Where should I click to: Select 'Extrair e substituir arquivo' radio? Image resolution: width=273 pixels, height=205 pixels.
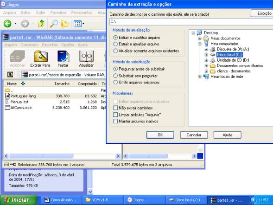tap(115, 38)
